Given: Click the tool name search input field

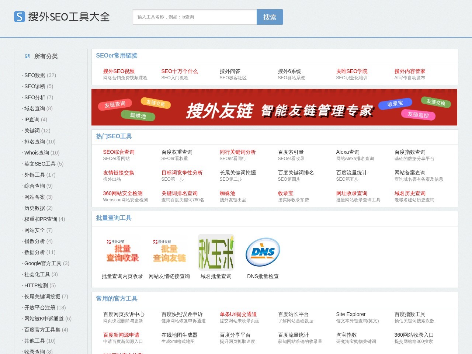Looking at the screenshot, I should [194, 17].
